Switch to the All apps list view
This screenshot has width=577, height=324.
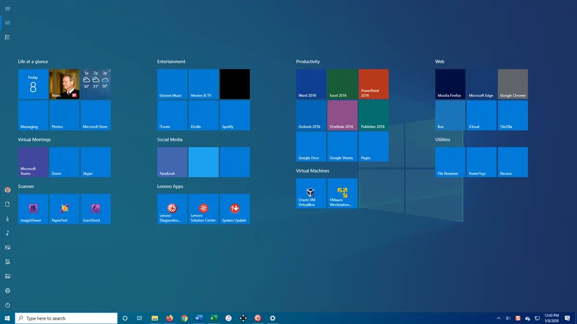pyautogui.click(x=7, y=37)
